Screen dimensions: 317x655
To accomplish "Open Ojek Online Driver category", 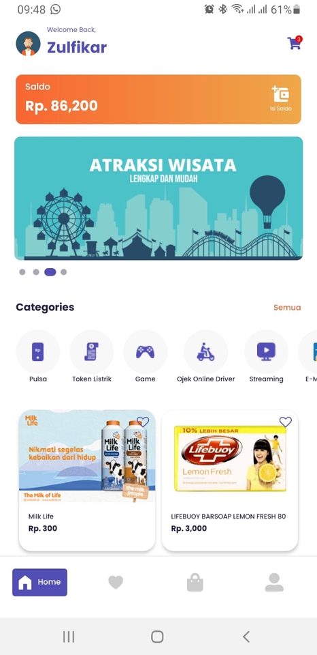I will coord(206,351).
